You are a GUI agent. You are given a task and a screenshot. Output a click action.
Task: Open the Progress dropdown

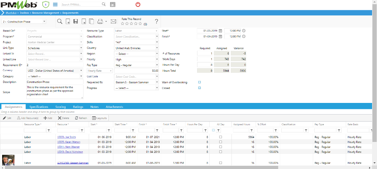point(157,88)
